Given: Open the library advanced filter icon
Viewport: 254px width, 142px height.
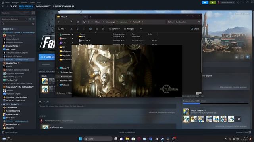Looking at the screenshot, I should pos(33,24).
